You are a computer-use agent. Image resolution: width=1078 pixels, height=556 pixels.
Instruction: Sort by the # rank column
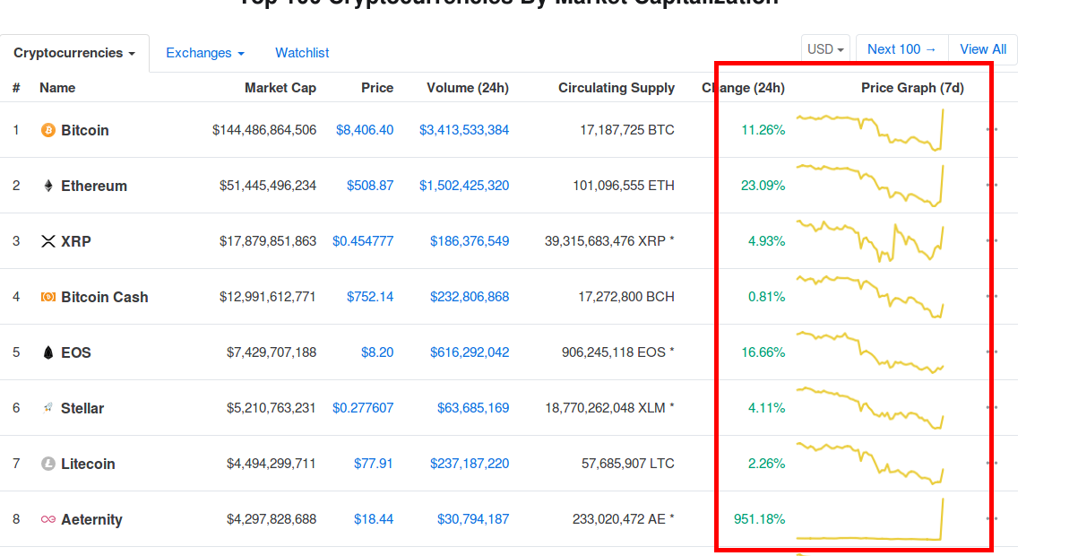16,88
